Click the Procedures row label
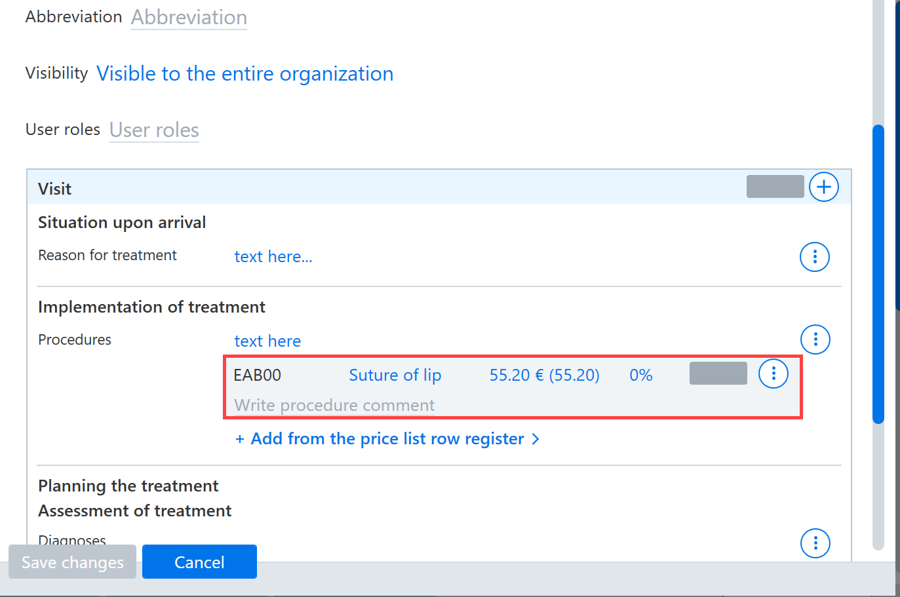The height and width of the screenshot is (597, 900). pos(75,340)
